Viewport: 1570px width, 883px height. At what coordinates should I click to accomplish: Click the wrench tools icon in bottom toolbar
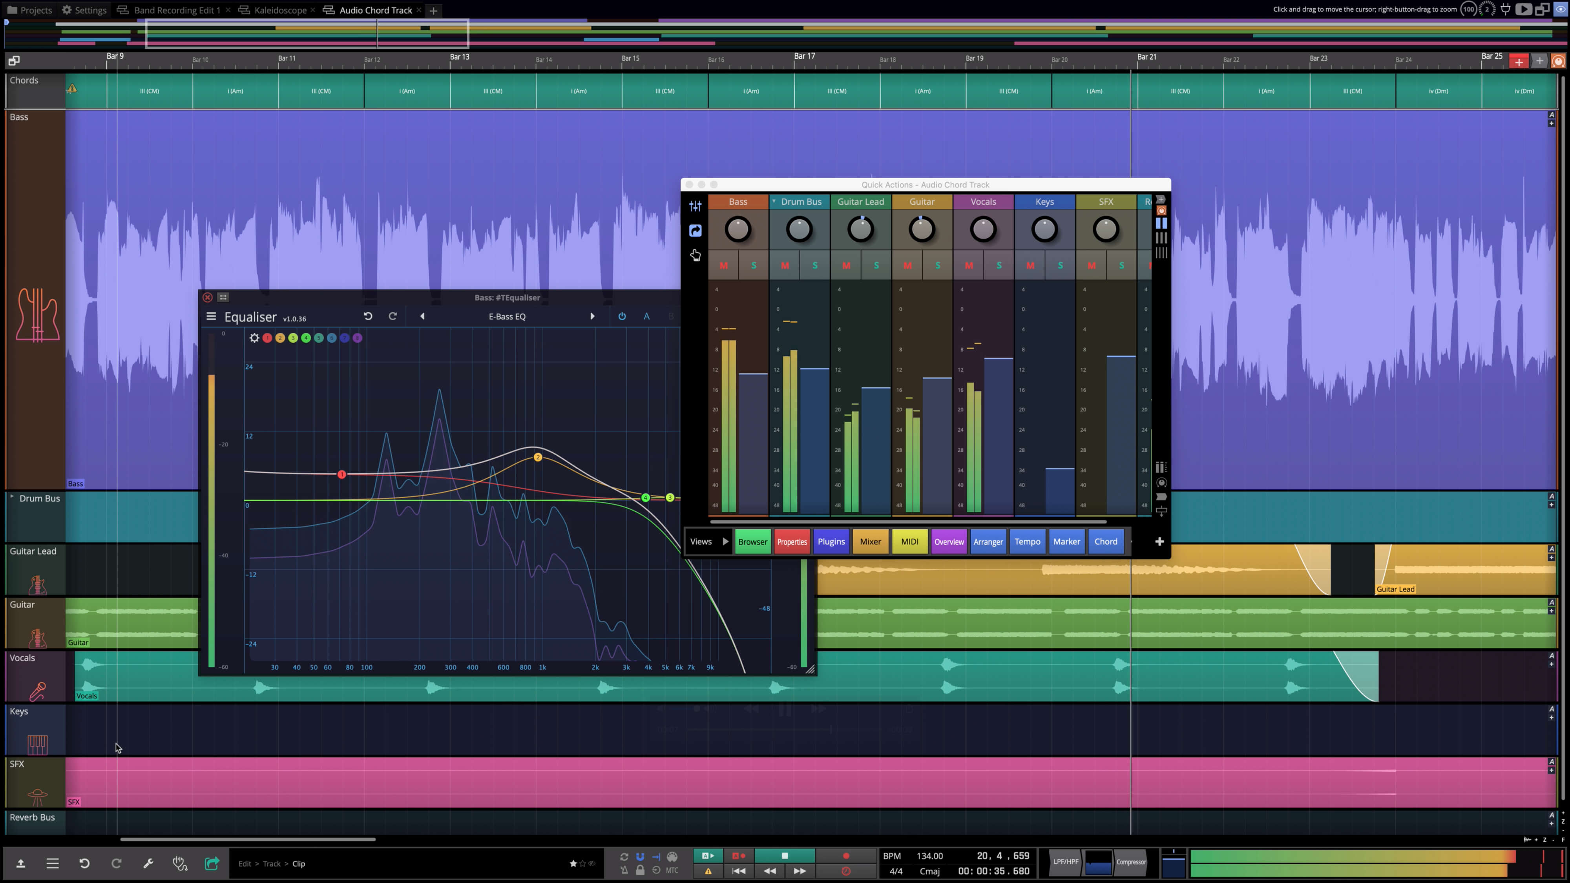148,863
